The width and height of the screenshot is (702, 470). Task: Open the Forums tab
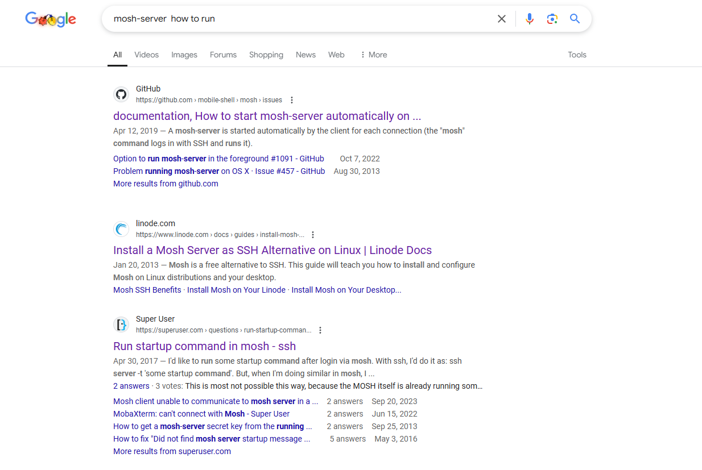[223, 55]
